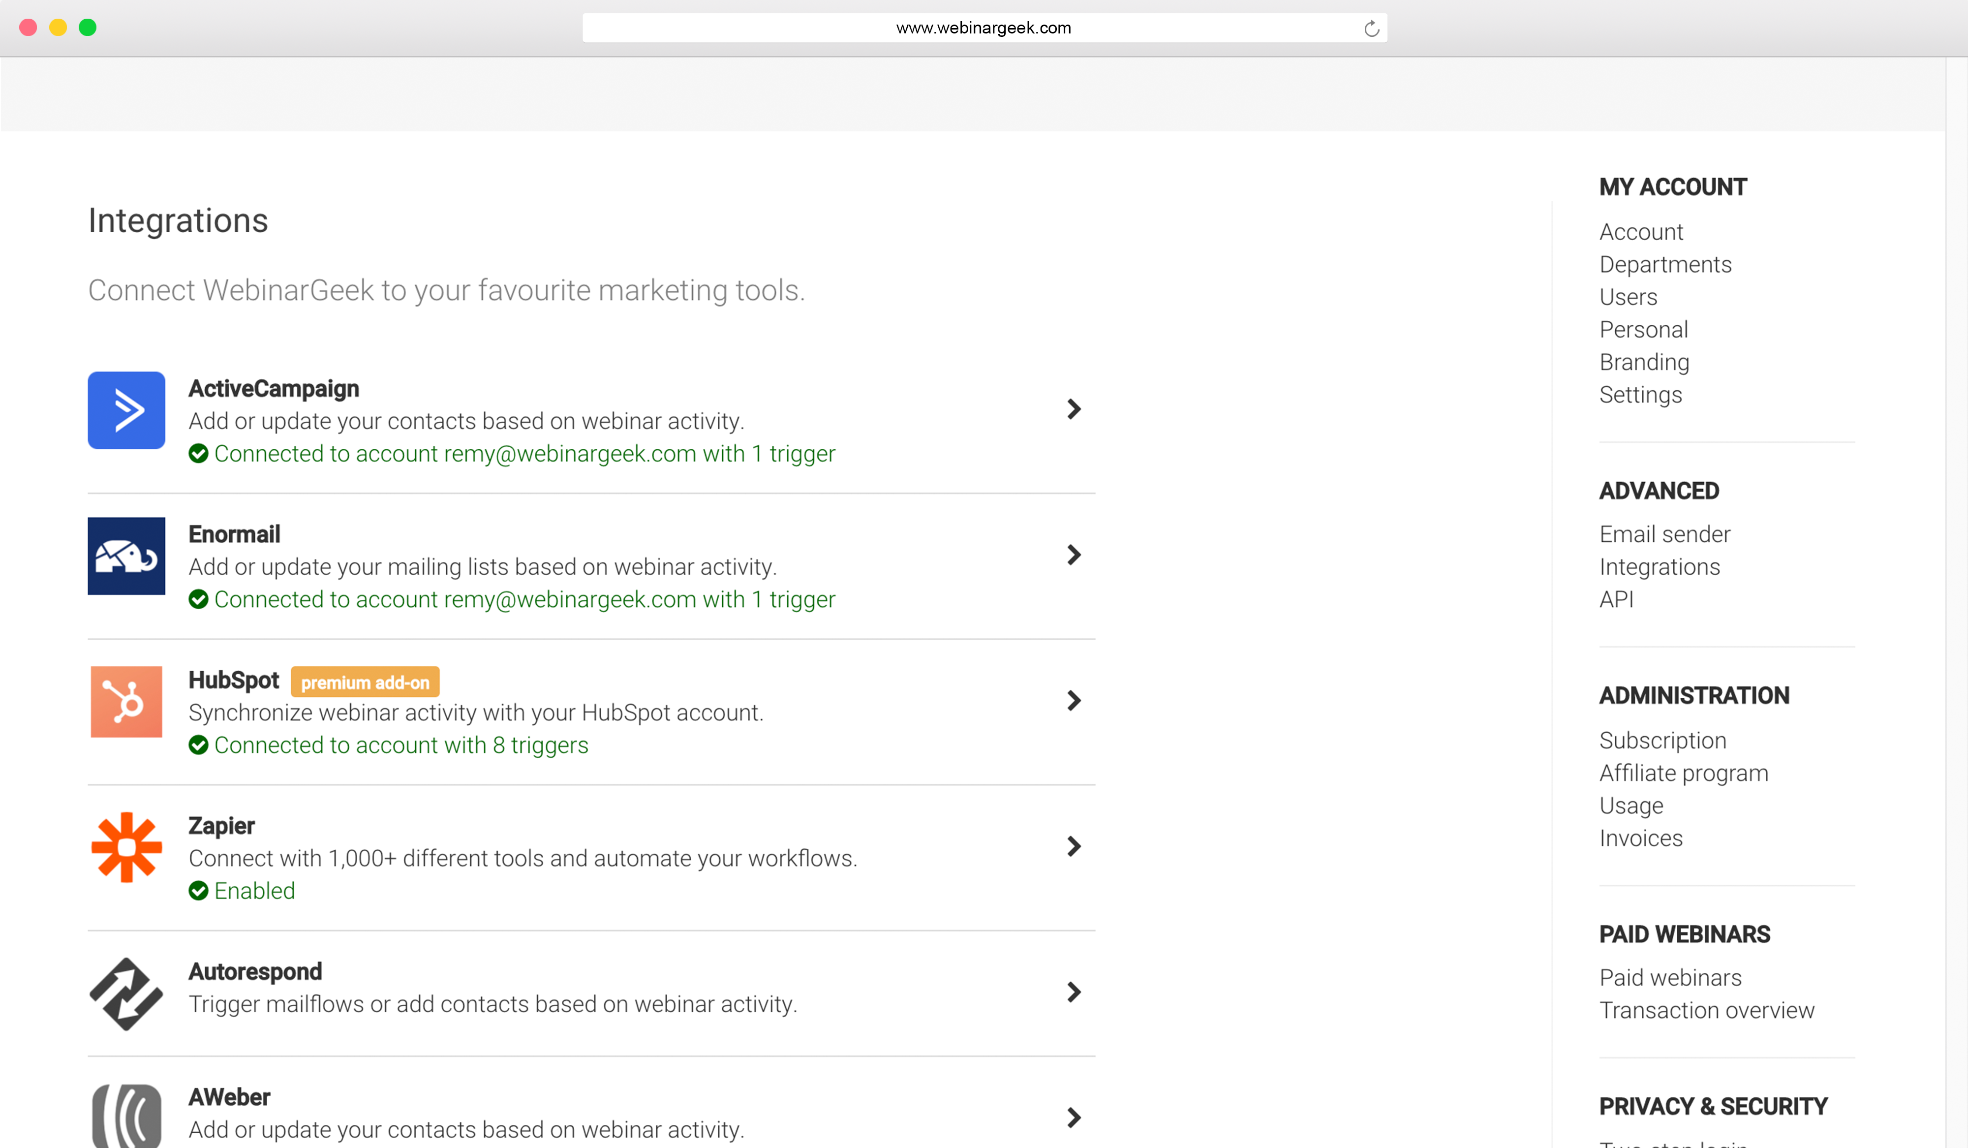Expand the Autorespond row chevron
1968x1148 pixels.
[x=1074, y=992]
